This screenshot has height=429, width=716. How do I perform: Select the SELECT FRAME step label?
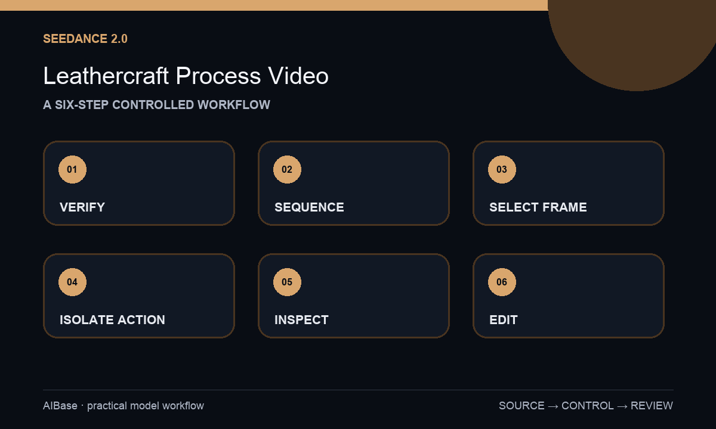(x=538, y=207)
